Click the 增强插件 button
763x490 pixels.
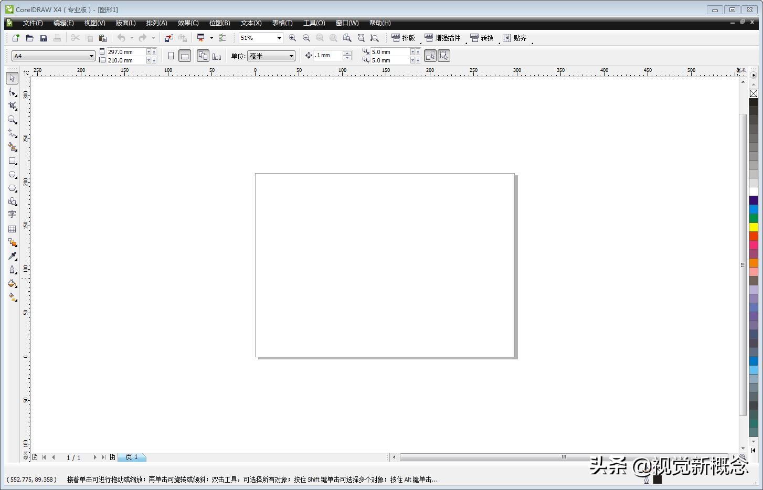pos(442,38)
